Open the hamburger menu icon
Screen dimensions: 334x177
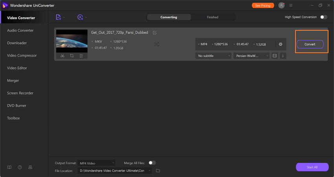point(291,6)
